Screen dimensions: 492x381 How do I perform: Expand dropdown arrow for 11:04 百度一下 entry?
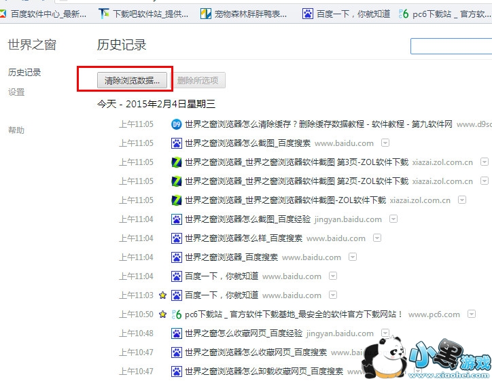pyautogui.click(x=332, y=276)
